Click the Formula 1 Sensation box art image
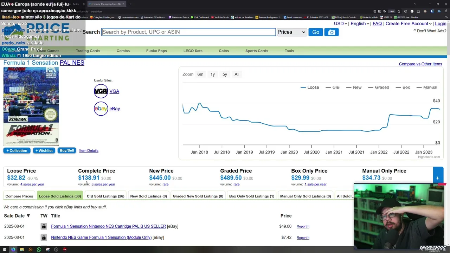450x253 pixels. pyautogui.click(x=31, y=106)
